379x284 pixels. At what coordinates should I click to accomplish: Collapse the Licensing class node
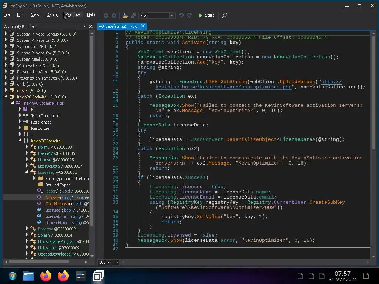27,172
